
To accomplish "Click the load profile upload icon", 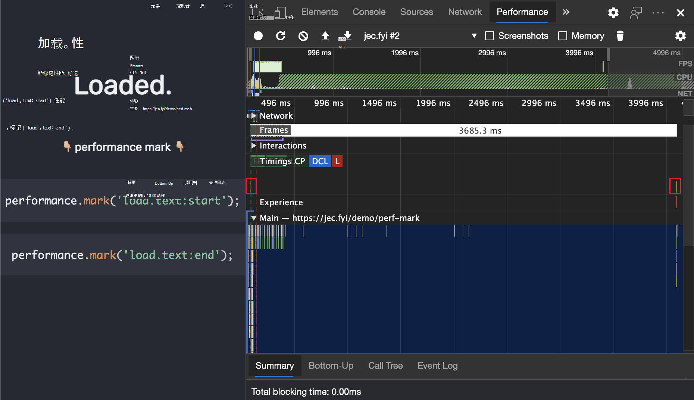I will click(325, 36).
